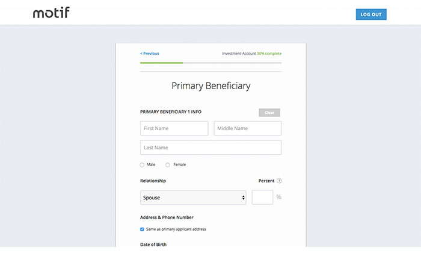Image resolution: width=421 pixels, height=253 pixels.
Task: Click the LOG OUT button
Action: (371, 14)
